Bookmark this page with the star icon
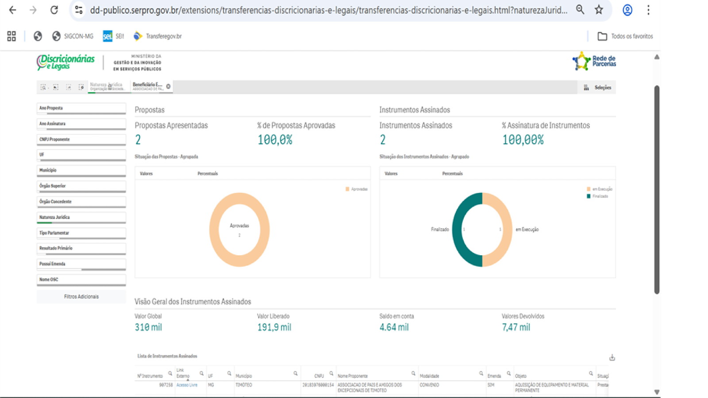The width and height of the screenshot is (708, 398). click(x=599, y=10)
